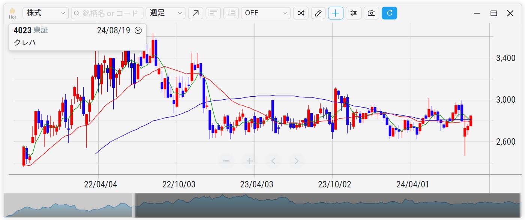Click the 銘柄名 or コード search field

pyautogui.click(x=107, y=13)
